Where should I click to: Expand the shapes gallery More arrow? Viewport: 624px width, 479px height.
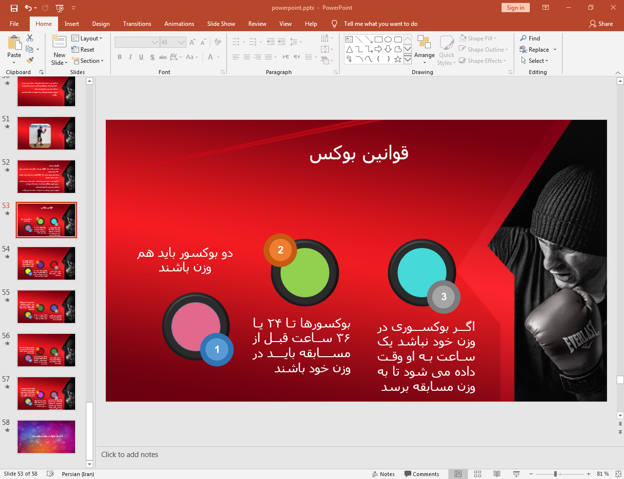point(408,59)
